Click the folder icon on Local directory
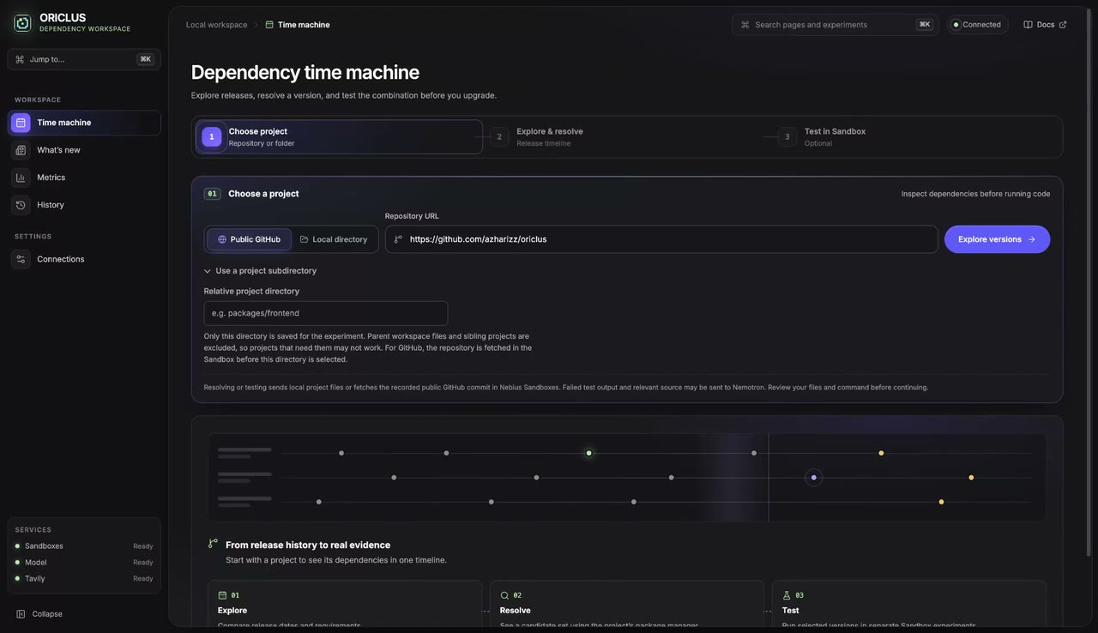Image resolution: width=1098 pixels, height=633 pixels. point(304,239)
